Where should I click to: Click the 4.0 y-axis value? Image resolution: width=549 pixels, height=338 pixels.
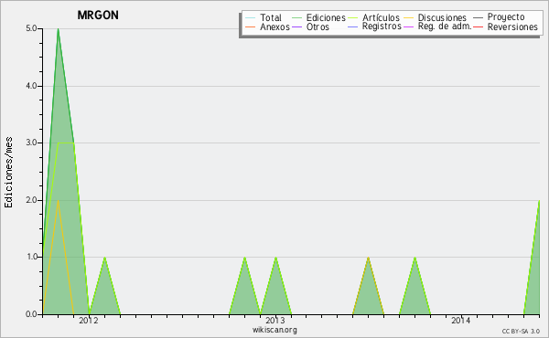point(31,86)
